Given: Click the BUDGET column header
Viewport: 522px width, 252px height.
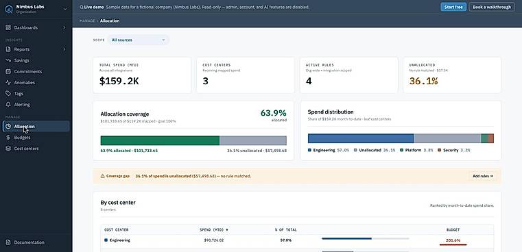Looking at the screenshot, I should (x=453, y=229).
